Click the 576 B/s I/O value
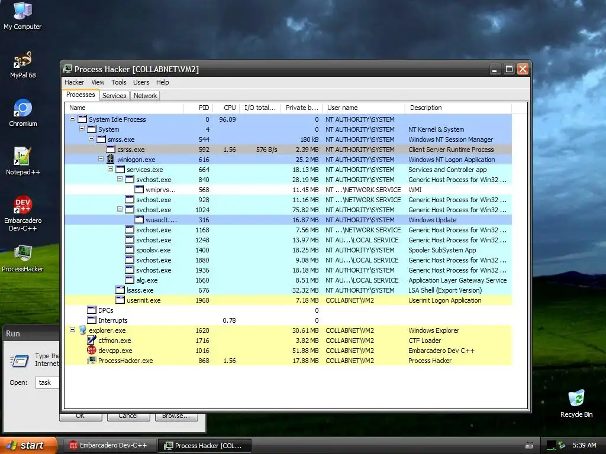606x454 pixels. click(x=267, y=150)
